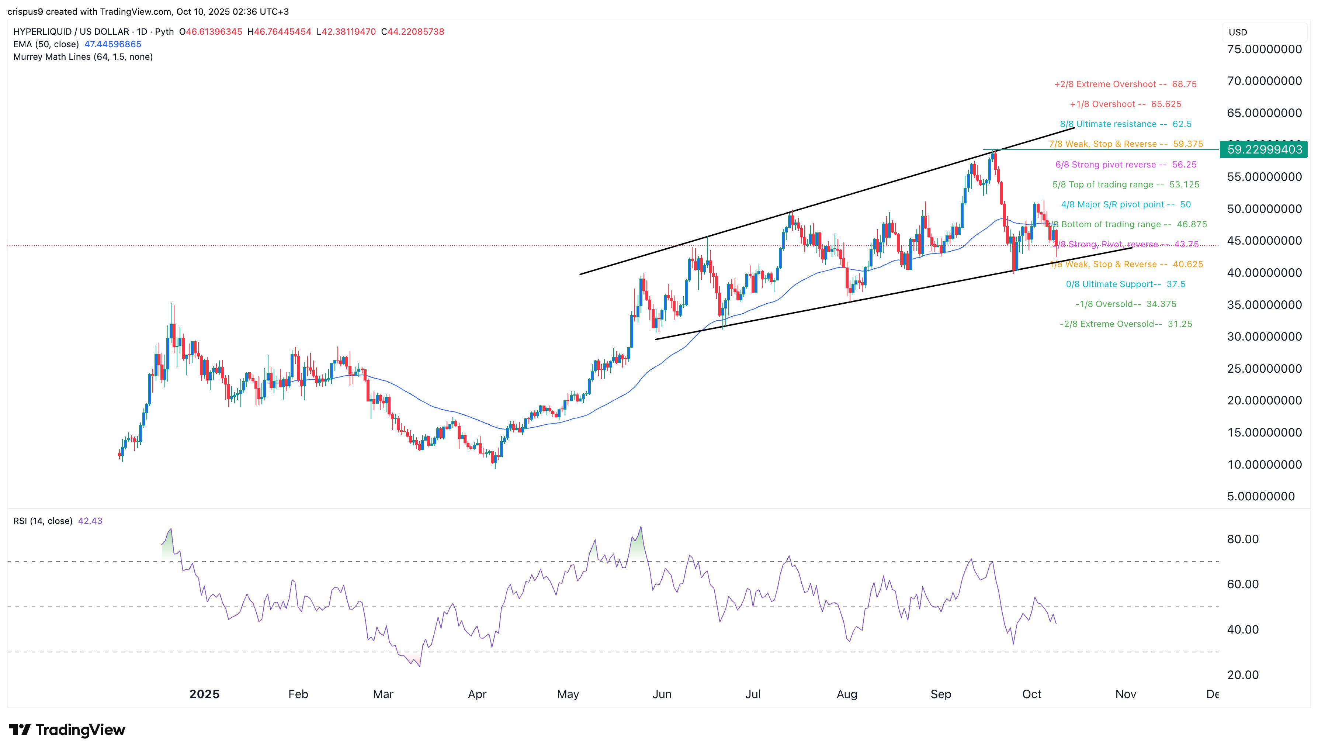Click the 6/8 Strong pivot reverse label
This screenshot has width=1318, height=752.
click(x=1125, y=165)
